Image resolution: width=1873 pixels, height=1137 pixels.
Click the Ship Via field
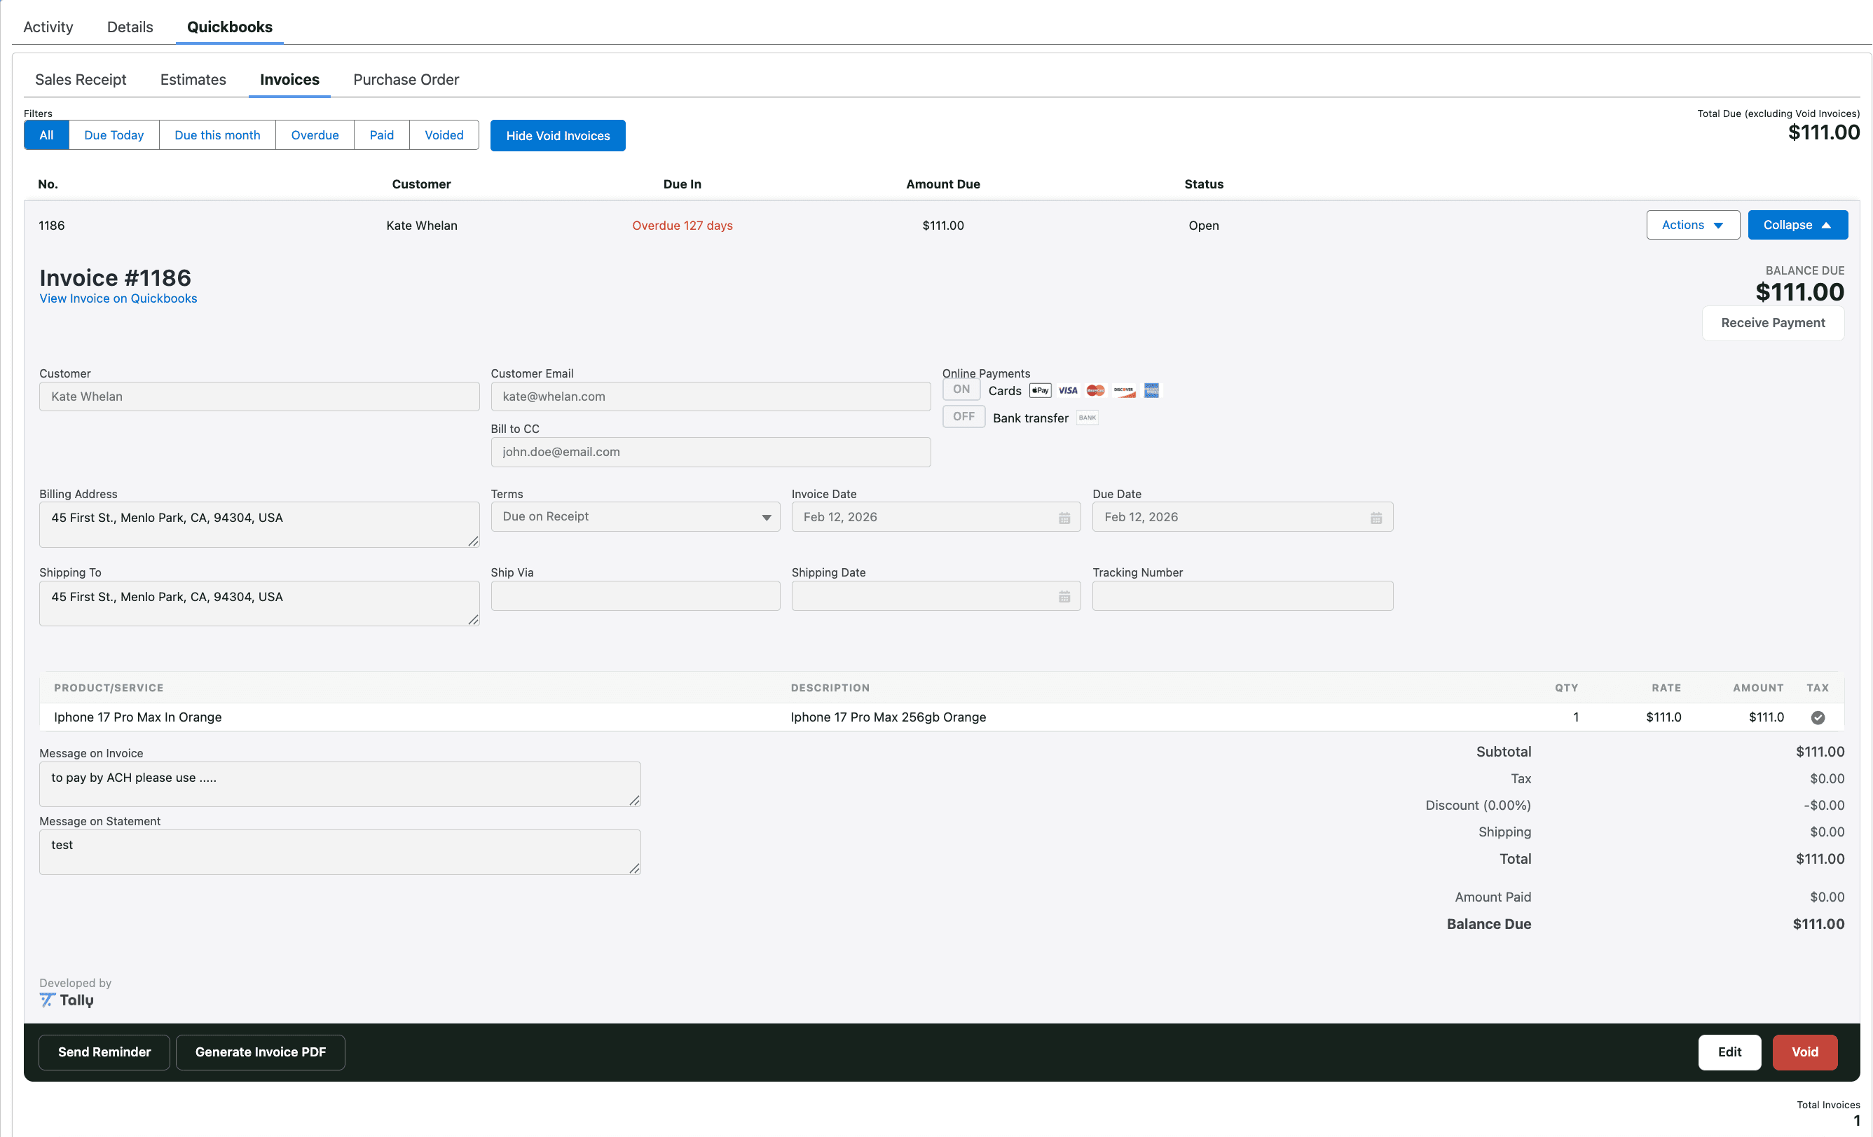[x=636, y=596]
